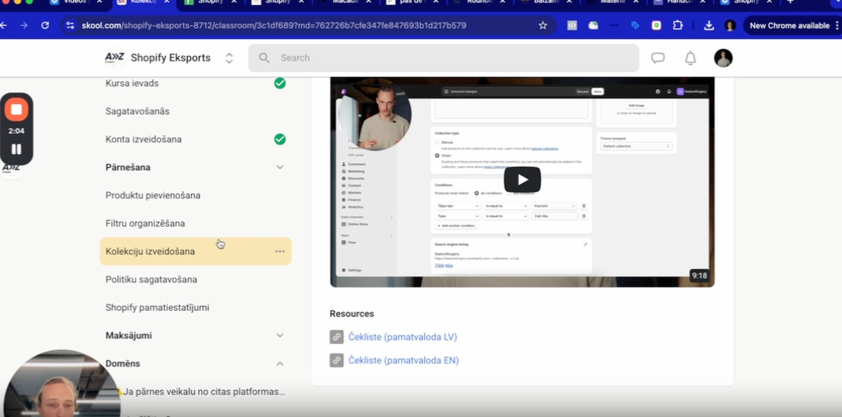
Task: Open the notifications bell
Action: [x=690, y=58]
